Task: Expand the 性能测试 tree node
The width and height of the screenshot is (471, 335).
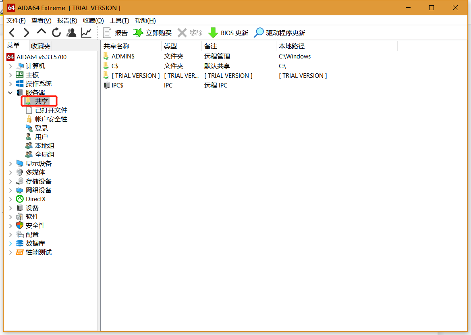Action: pyautogui.click(x=10, y=252)
